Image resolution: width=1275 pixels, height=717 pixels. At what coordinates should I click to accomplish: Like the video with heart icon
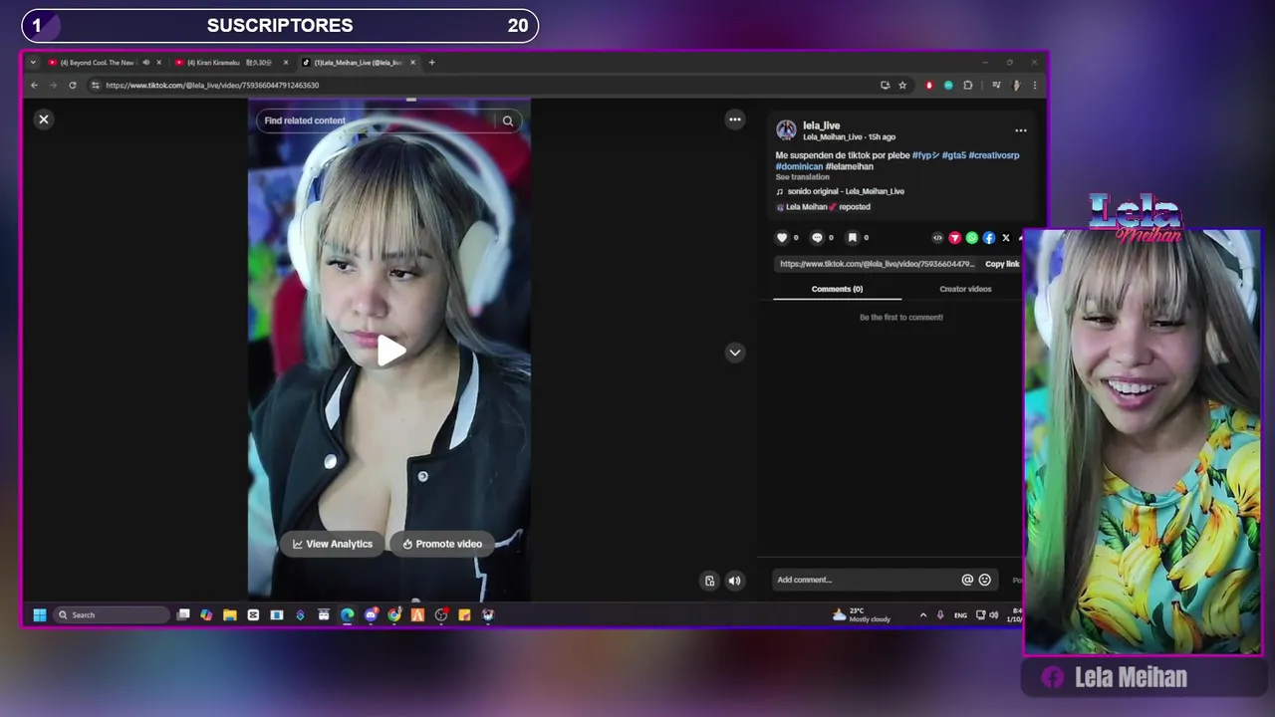click(x=782, y=238)
